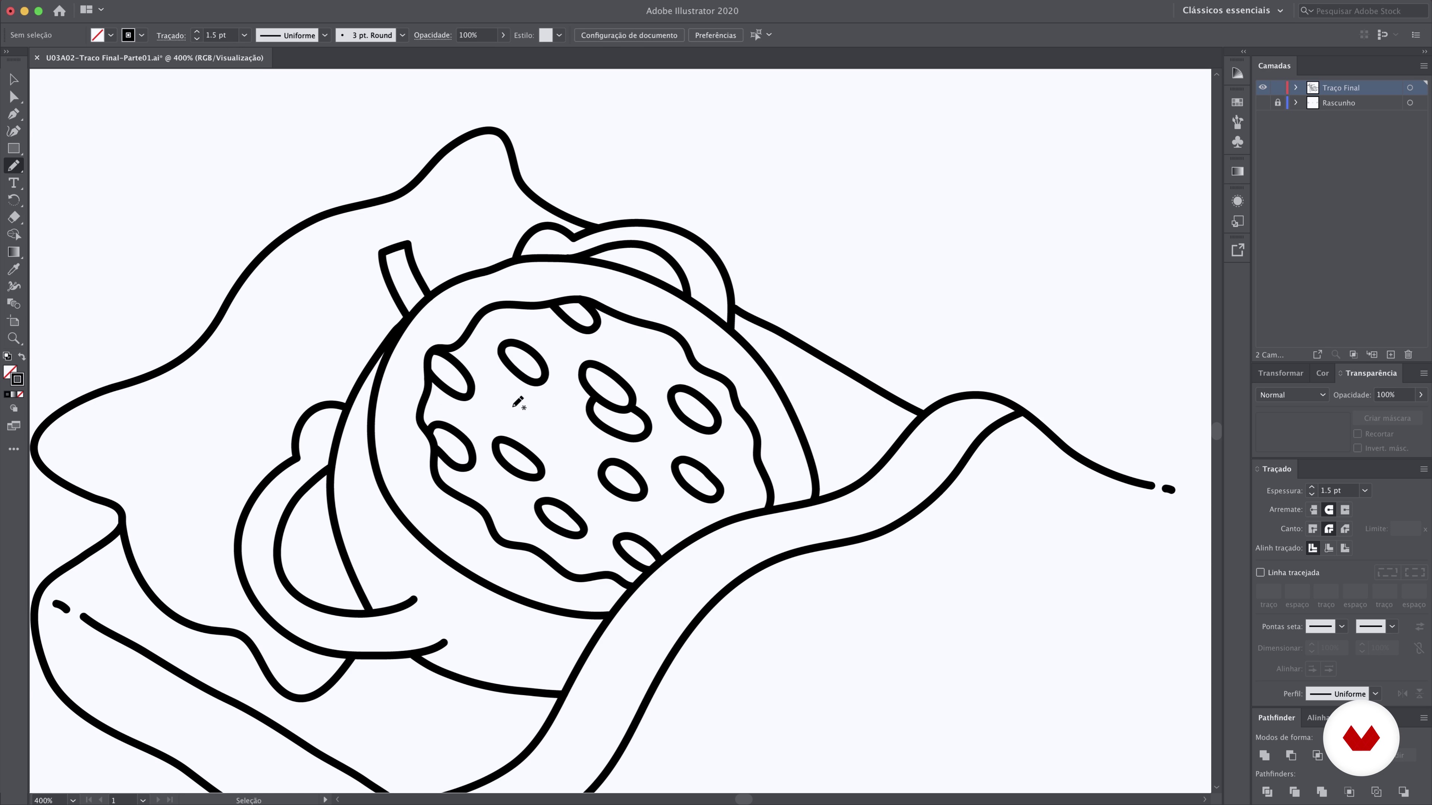Select the Rotate tool
Viewport: 1432px width, 805px height.
pyautogui.click(x=14, y=200)
